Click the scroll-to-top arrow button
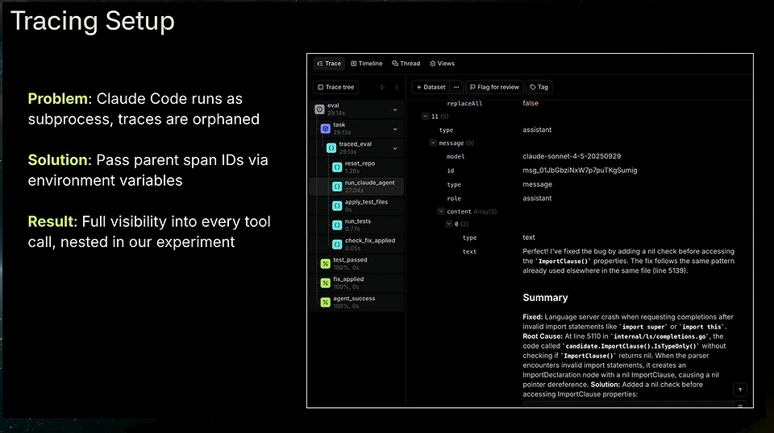This screenshot has width=774, height=433. pos(740,390)
